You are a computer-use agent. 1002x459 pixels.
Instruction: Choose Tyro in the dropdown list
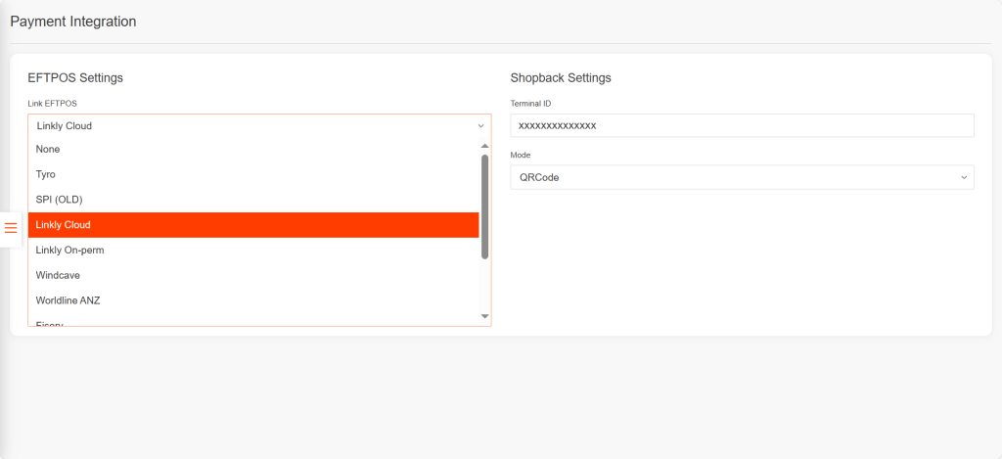[x=253, y=174]
